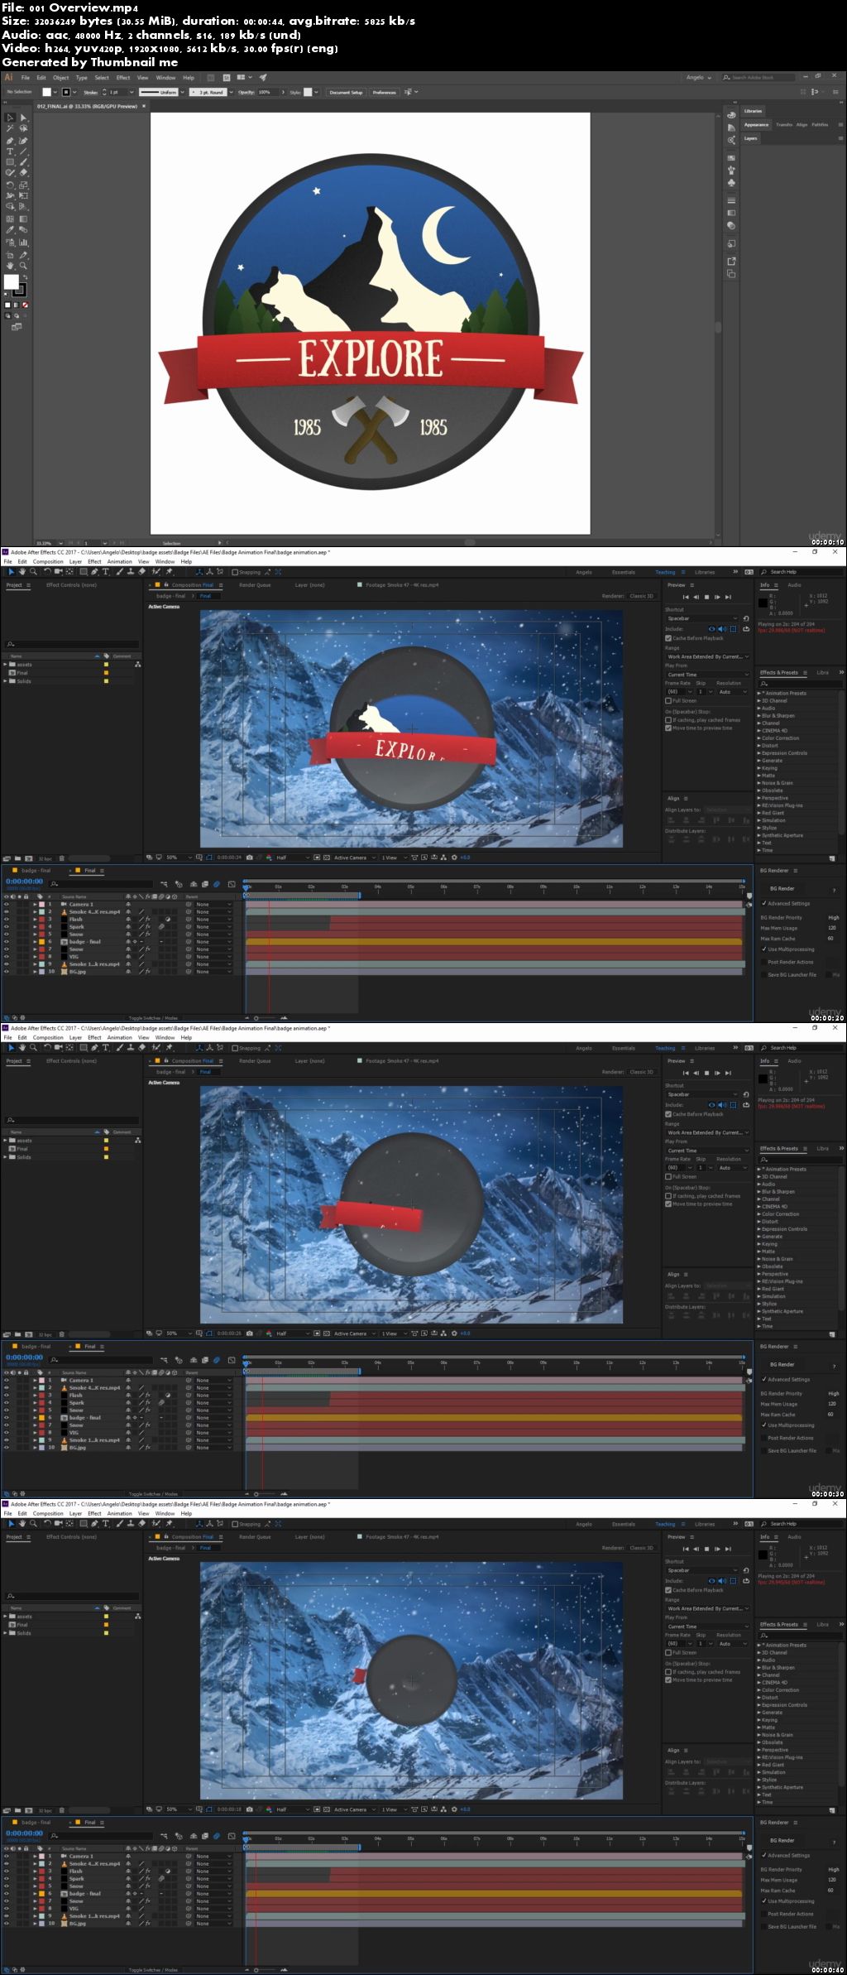
Task: Select the Hand tool in Illustrator toolbox
Action: coord(10,266)
